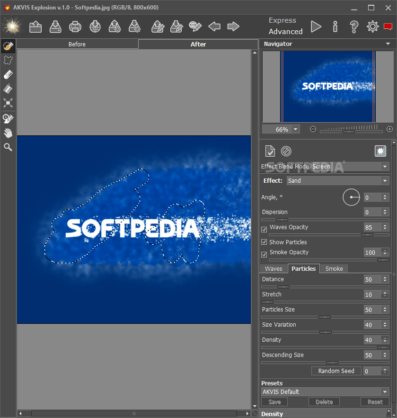Select the Transform tool
This screenshot has height=418, width=397.
point(8,103)
